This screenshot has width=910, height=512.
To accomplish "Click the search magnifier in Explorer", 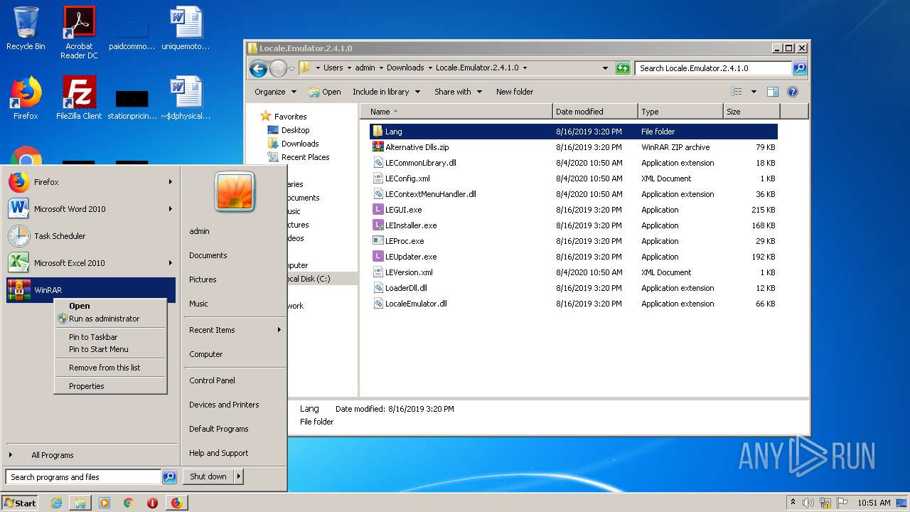I will 800,68.
